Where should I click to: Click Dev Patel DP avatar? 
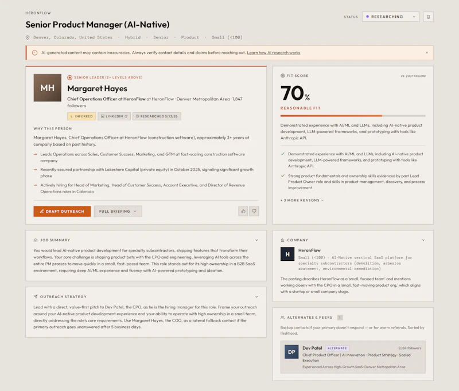[291, 352]
